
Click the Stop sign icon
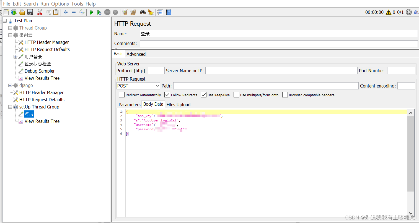[x=107, y=12]
